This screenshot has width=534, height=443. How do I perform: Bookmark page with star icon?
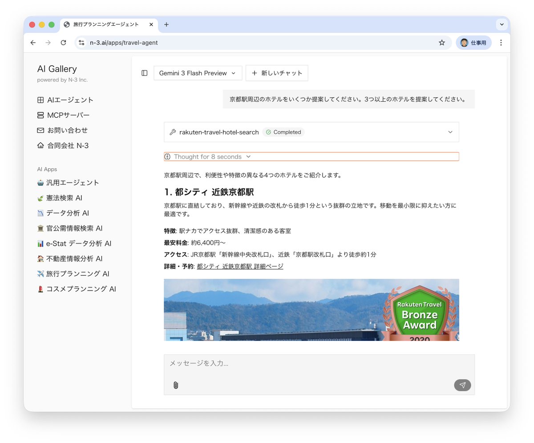pos(442,43)
